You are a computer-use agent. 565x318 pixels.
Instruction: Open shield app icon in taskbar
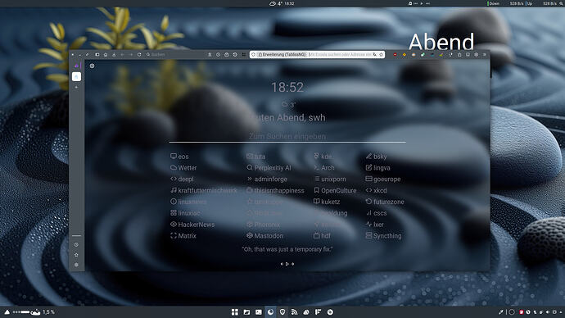point(282,312)
